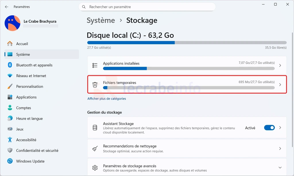The image size is (294, 176).
Task: Click the Accueil home icon
Action: pyautogui.click(x=10, y=44)
